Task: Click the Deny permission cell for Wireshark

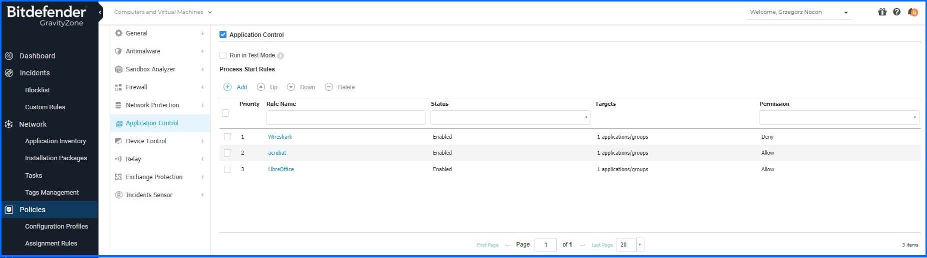Action: point(767,137)
